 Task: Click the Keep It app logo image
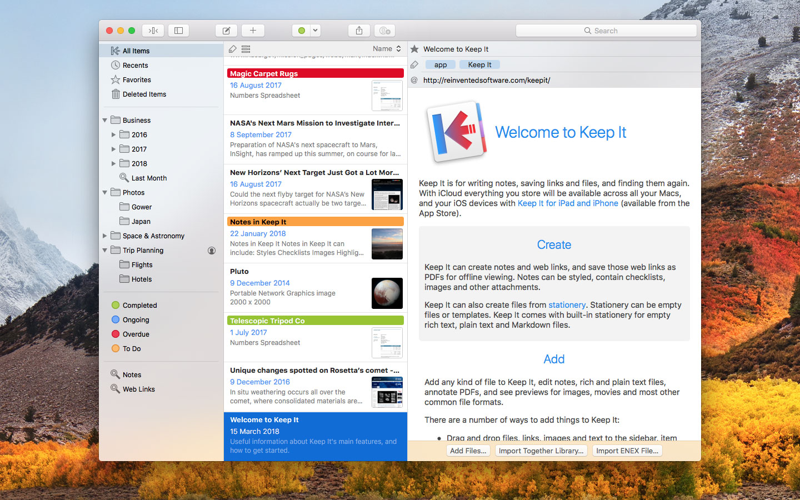tap(457, 132)
